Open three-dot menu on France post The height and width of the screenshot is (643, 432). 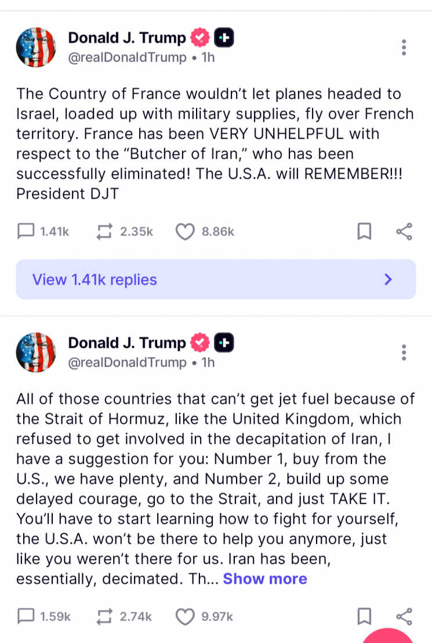pyautogui.click(x=404, y=48)
